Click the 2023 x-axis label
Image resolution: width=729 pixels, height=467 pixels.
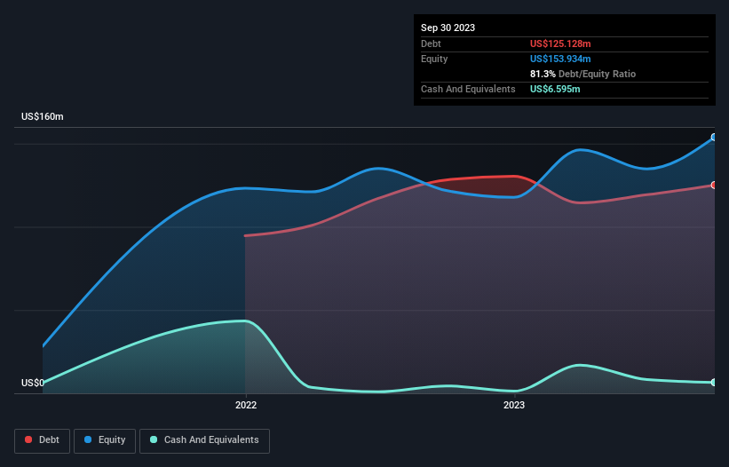[x=514, y=405]
